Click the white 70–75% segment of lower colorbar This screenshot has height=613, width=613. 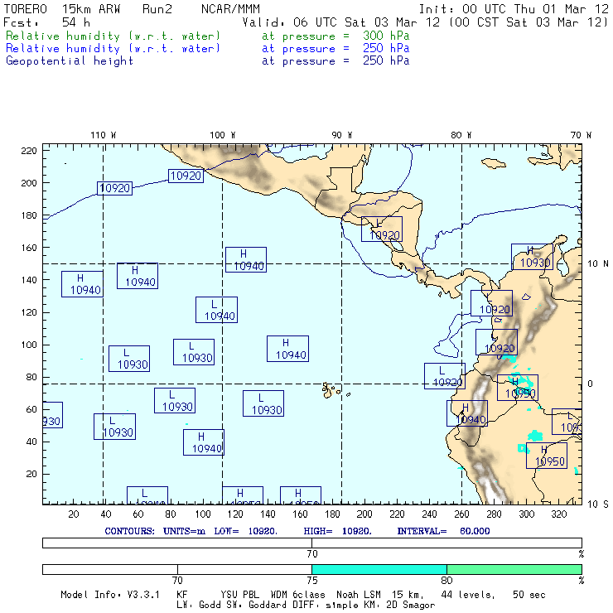point(244,569)
